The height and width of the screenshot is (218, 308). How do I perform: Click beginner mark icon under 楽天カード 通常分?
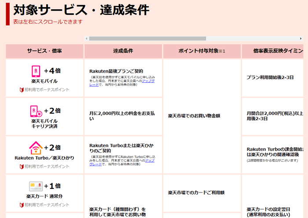(x=22, y=205)
